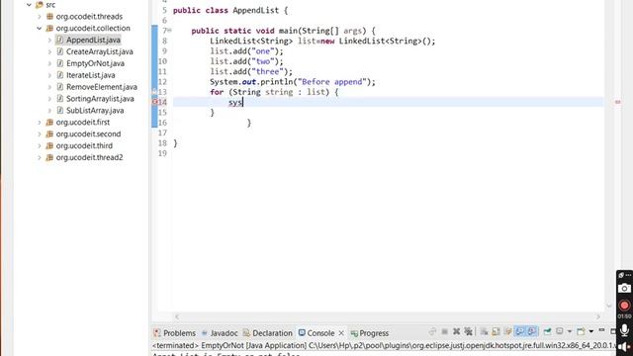This screenshot has width=633, height=356.
Task: Click the org.ocodeit.threads package icon
Action: [x=49, y=17]
